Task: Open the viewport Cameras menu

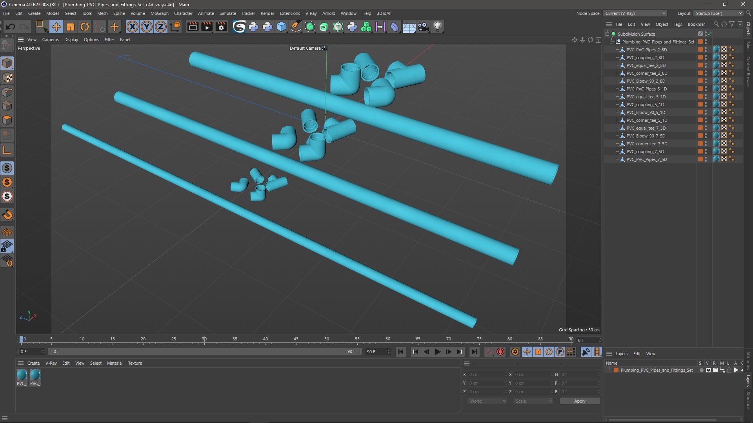Action: 50,40
